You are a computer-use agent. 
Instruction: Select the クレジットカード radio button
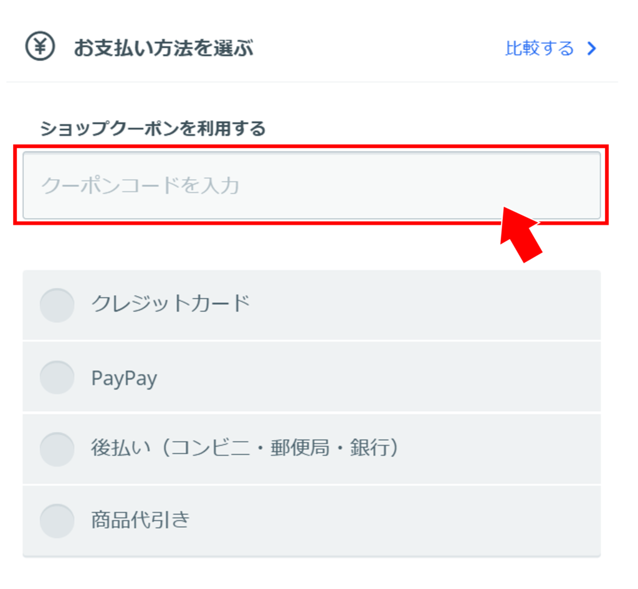tap(57, 305)
